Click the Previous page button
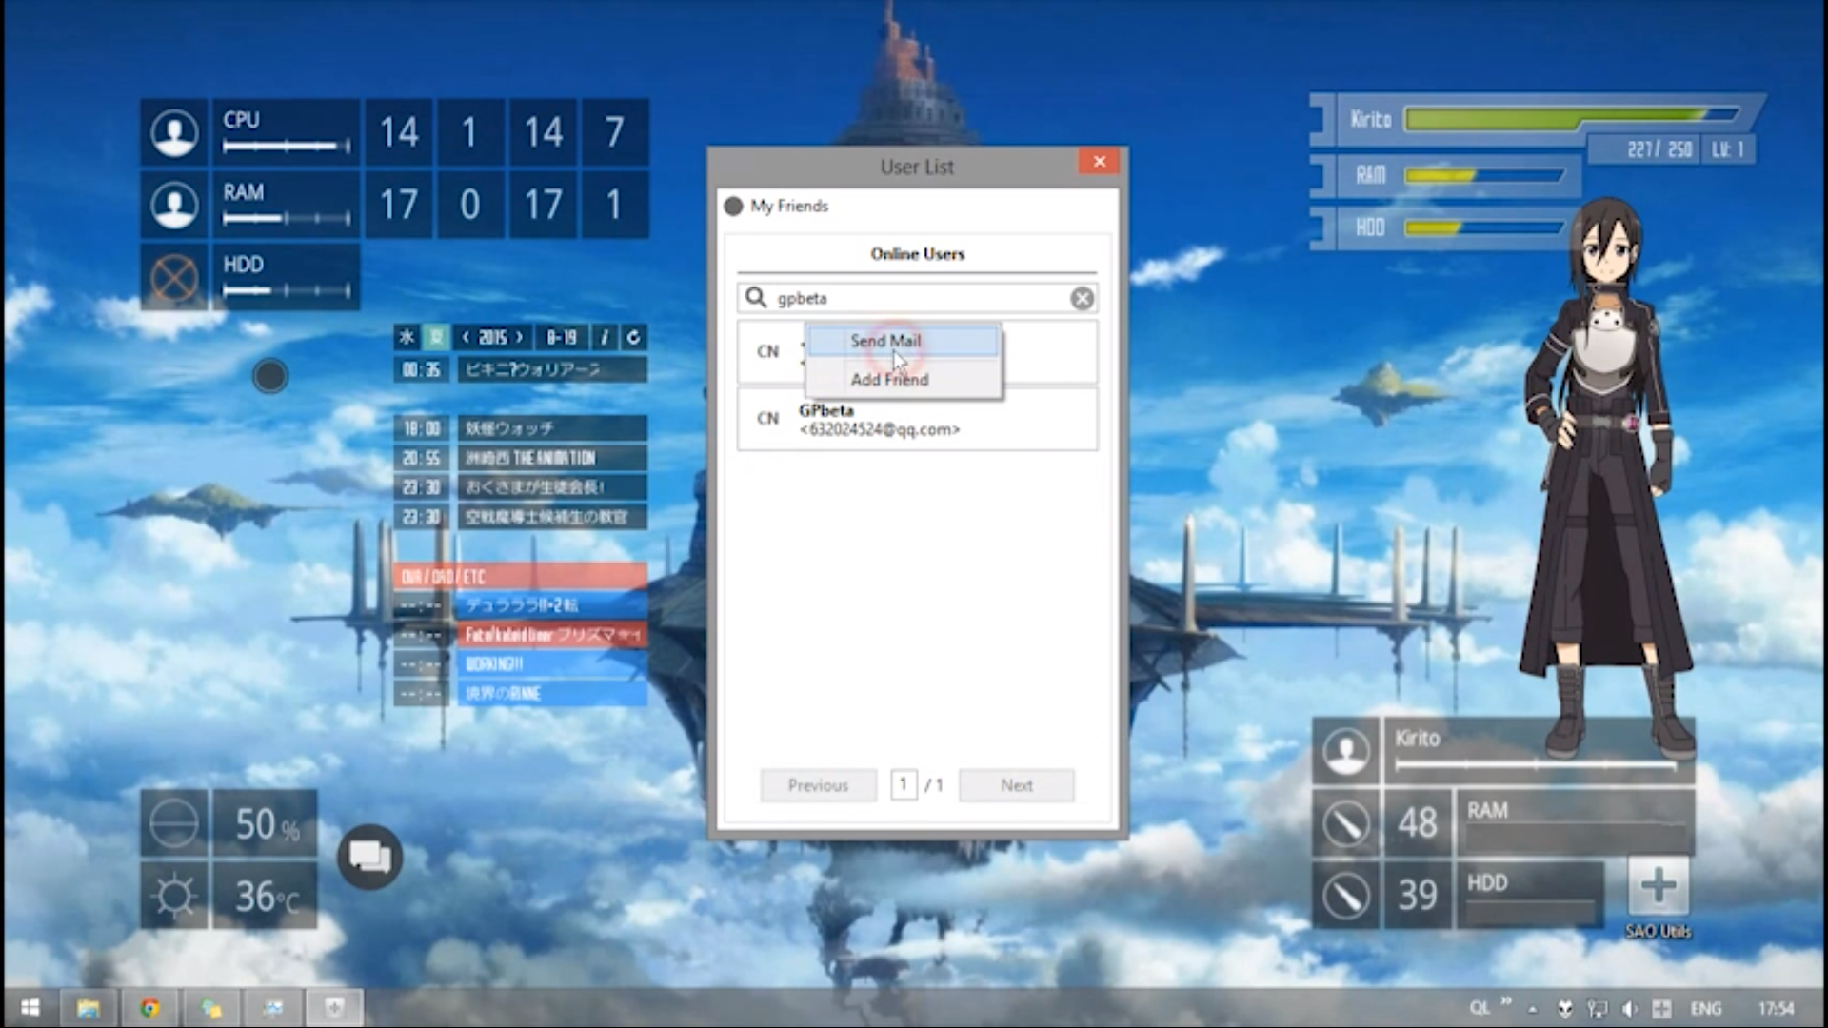 (x=817, y=784)
